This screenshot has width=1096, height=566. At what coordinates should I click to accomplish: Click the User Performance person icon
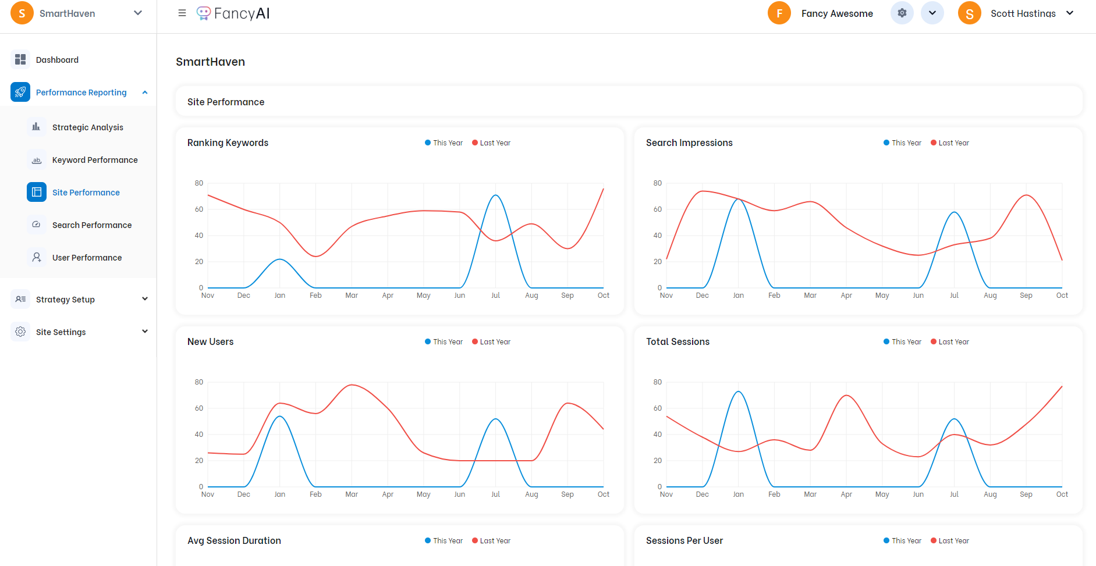pos(36,257)
